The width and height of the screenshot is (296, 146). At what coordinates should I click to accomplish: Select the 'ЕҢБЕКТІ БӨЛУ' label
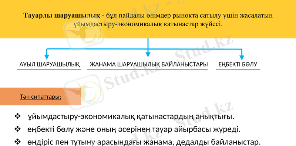238,65
